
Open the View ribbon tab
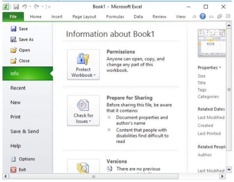click(x=181, y=17)
